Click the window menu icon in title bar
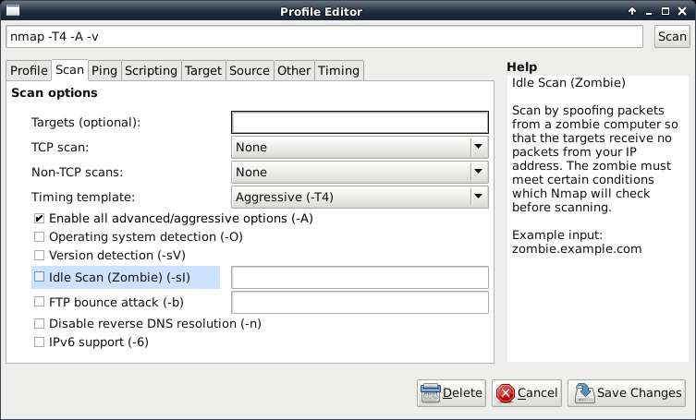This screenshot has height=420, width=696. (x=13, y=10)
